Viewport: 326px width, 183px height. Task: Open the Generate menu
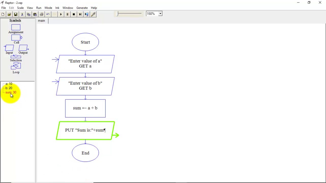[82, 8]
